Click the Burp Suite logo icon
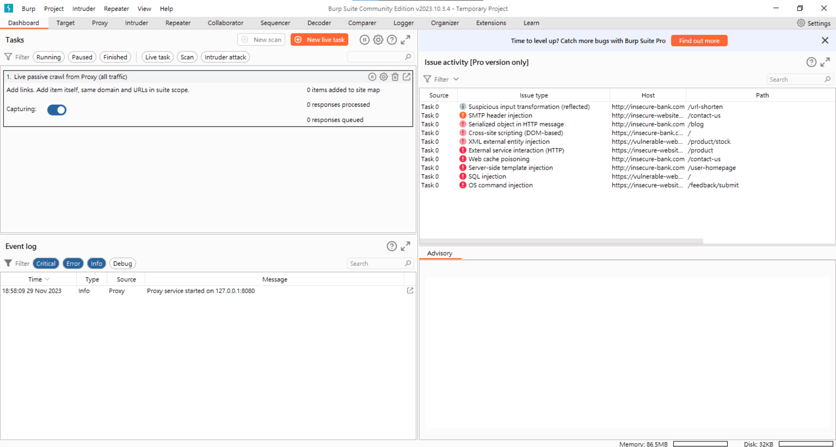Viewport: 836px width, 447px height. [x=9, y=8]
